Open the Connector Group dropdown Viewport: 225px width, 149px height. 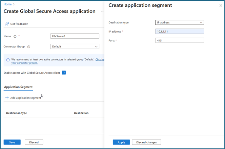(75, 46)
